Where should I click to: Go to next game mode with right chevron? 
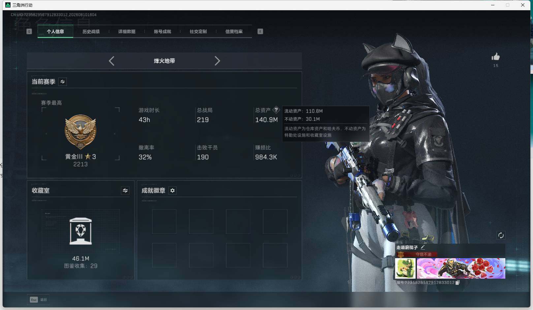tap(217, 61)
